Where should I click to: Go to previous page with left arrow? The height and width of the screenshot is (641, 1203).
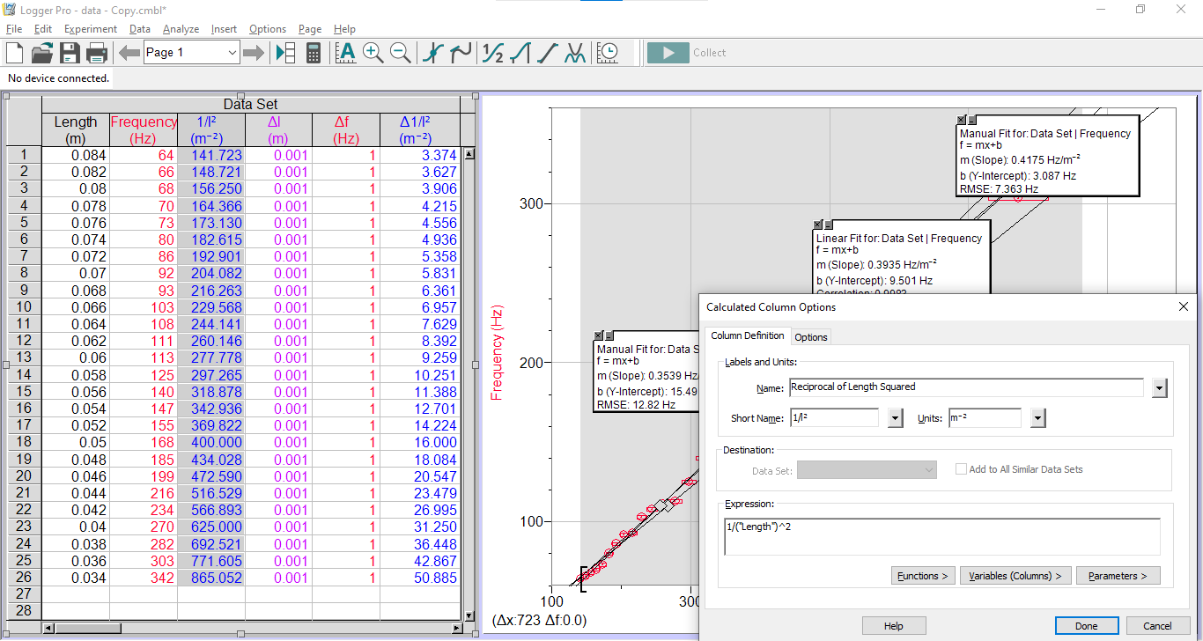129,53
